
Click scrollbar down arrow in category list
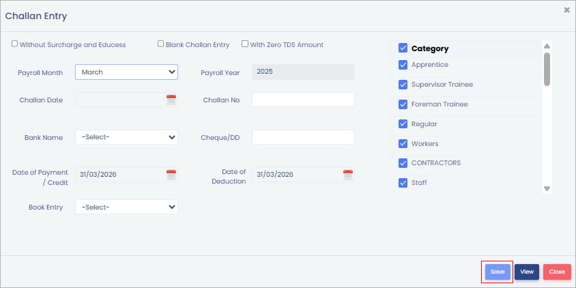coord(547,188)
